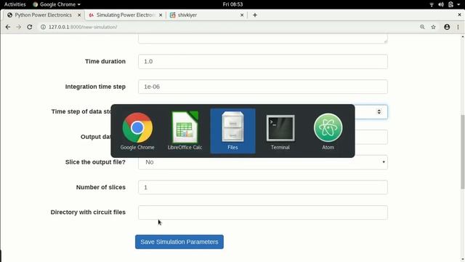Screen dimensions: 465x262
Task: Click the Slice the output file label
Action: (95, 162)
